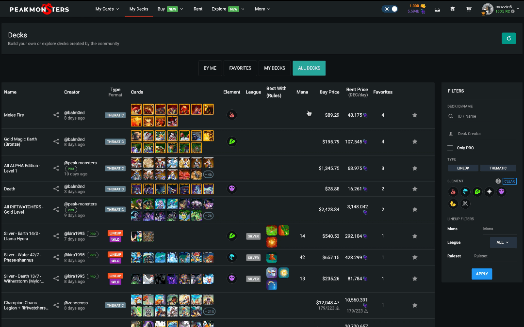
Task: Filter by Death element icon
Action: [501, 192]
